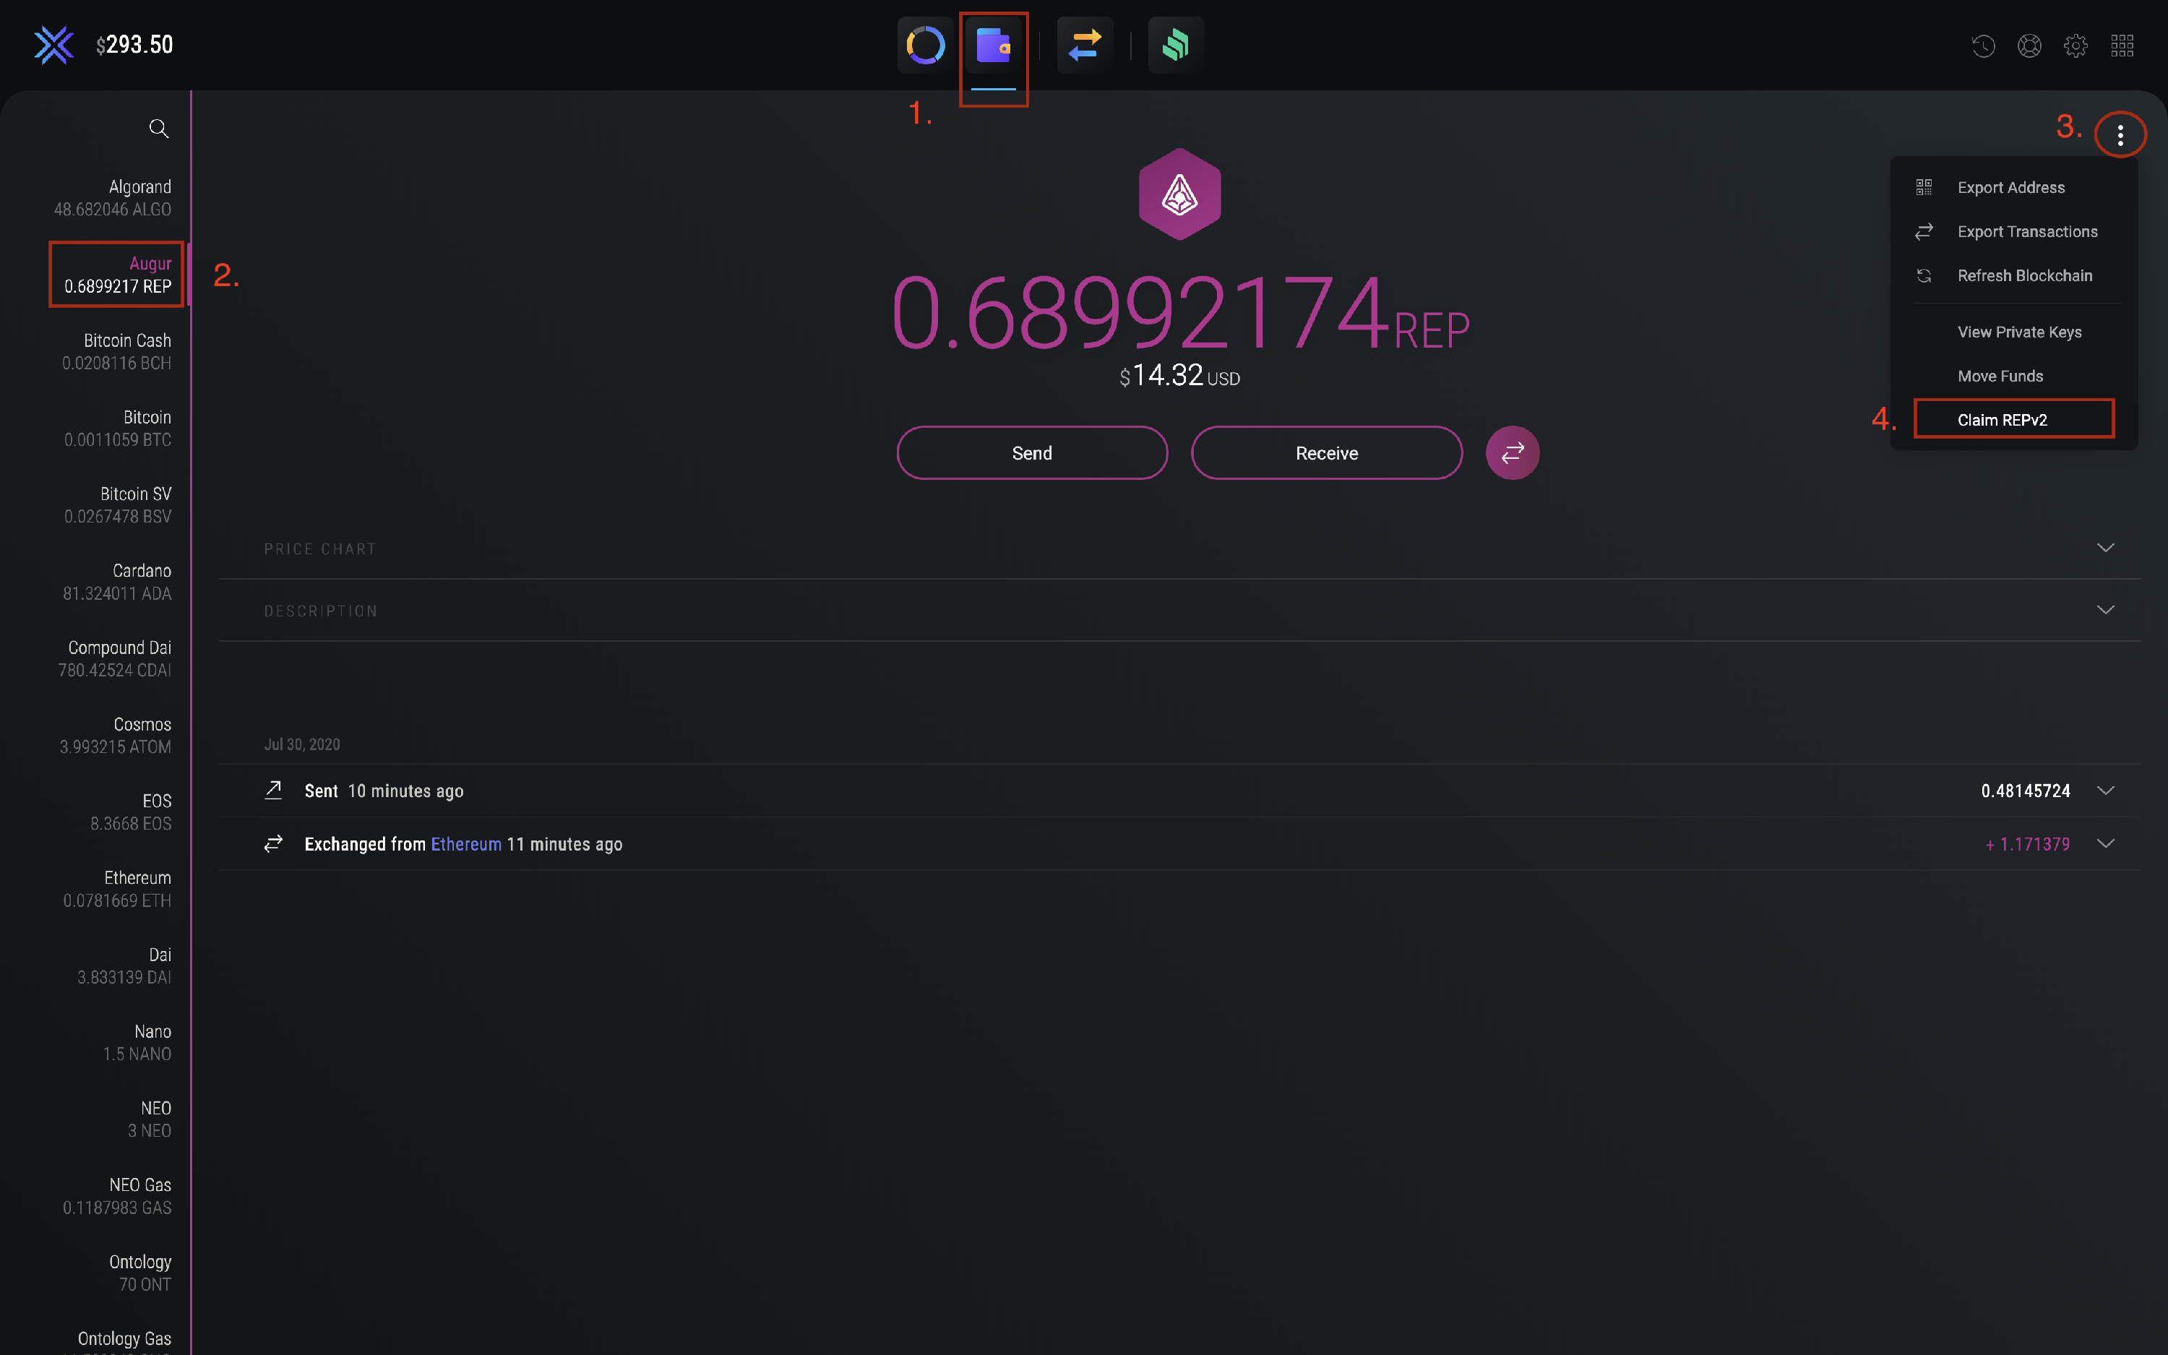
Task: Open the Settings gear icon
Action: pyautogui.click(x=2075, y=46)
